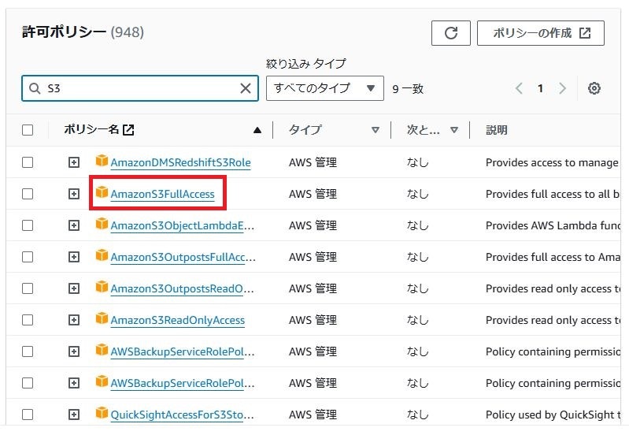Screen dimensions: 629x435
Task: Check the AmazonS3ObjectLambdaE… row checkbox
Action: (28, 225)
